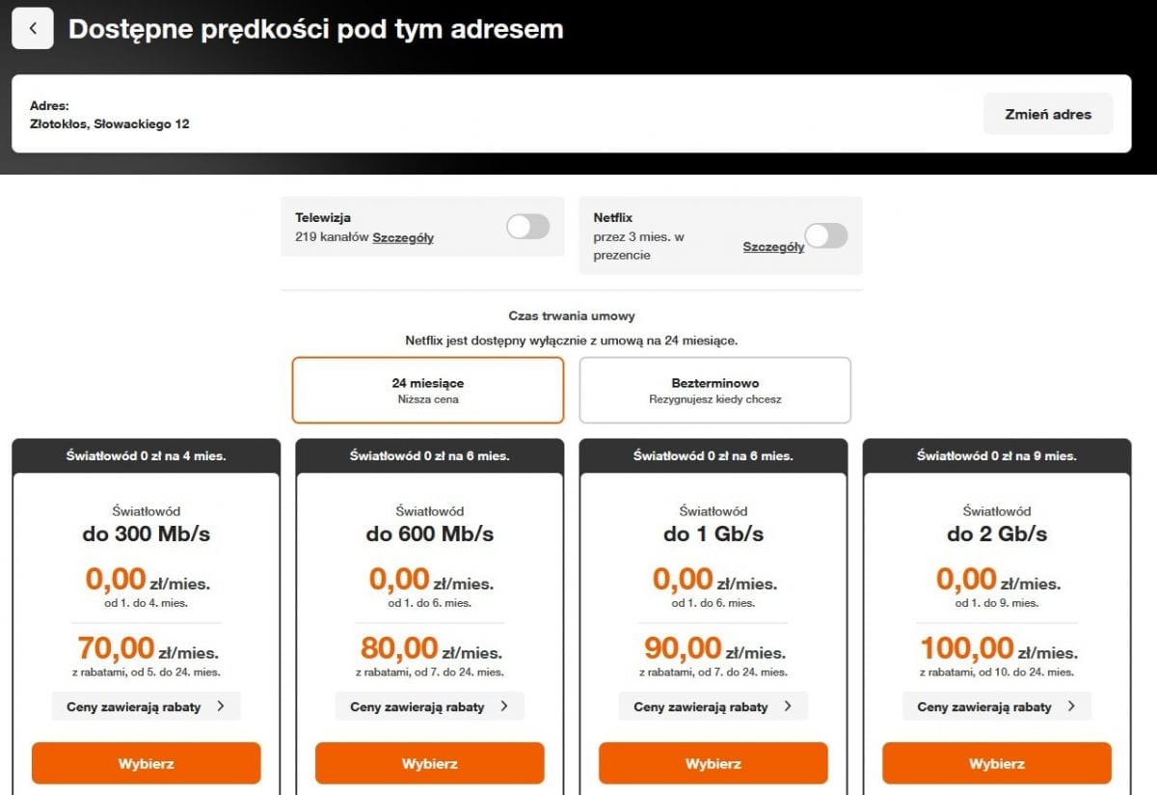Screen dimensions: 1157x795
Task: Click the "Dostępne prędkości pod tym adresem" title
Action: 316,29
